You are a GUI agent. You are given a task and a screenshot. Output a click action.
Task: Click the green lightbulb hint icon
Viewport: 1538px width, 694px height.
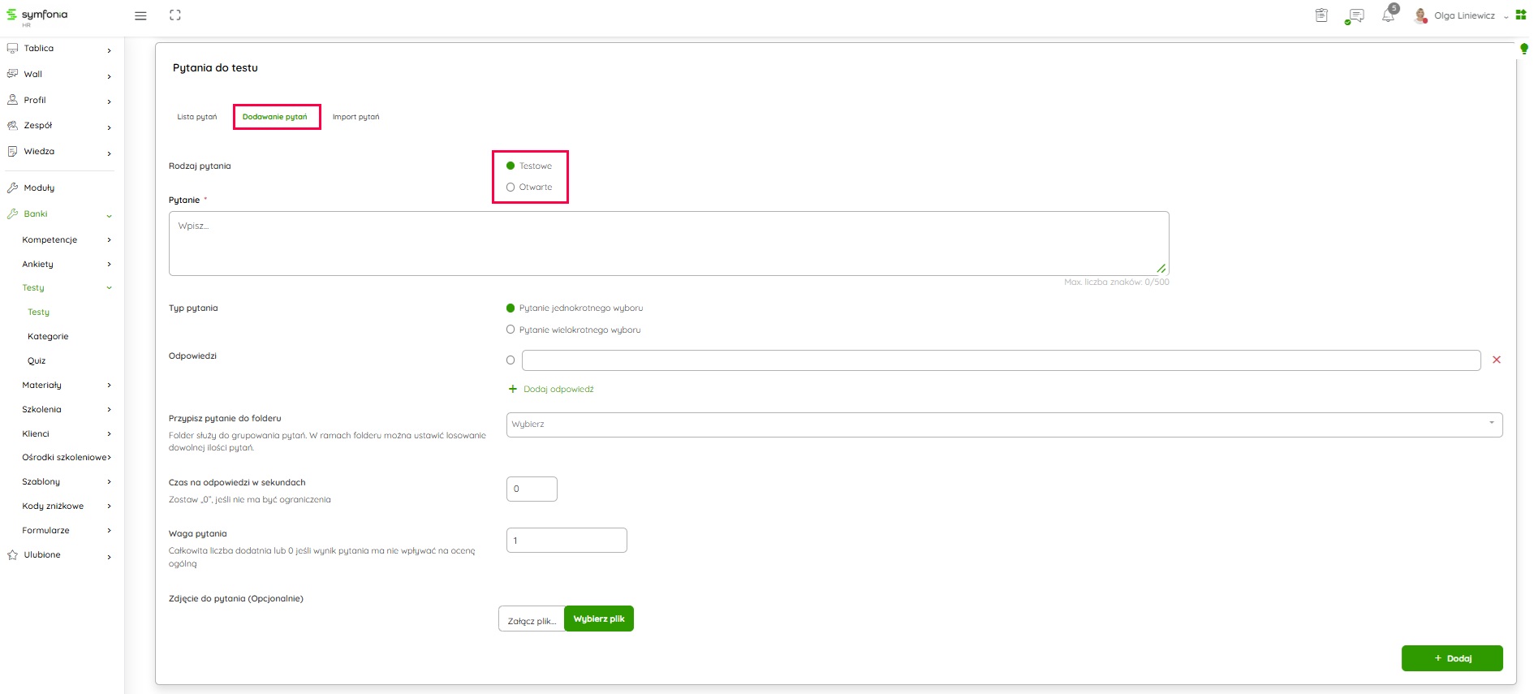click(1523, 50)
